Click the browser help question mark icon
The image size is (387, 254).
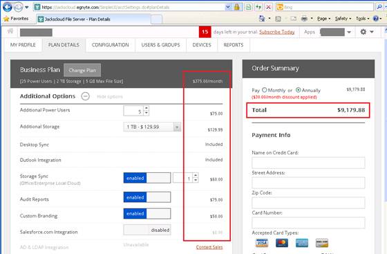376,19
